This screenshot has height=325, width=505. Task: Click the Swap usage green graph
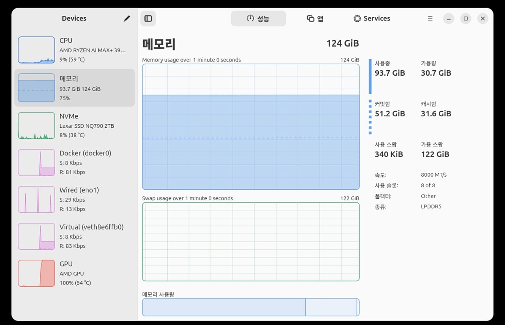(251, 242)
